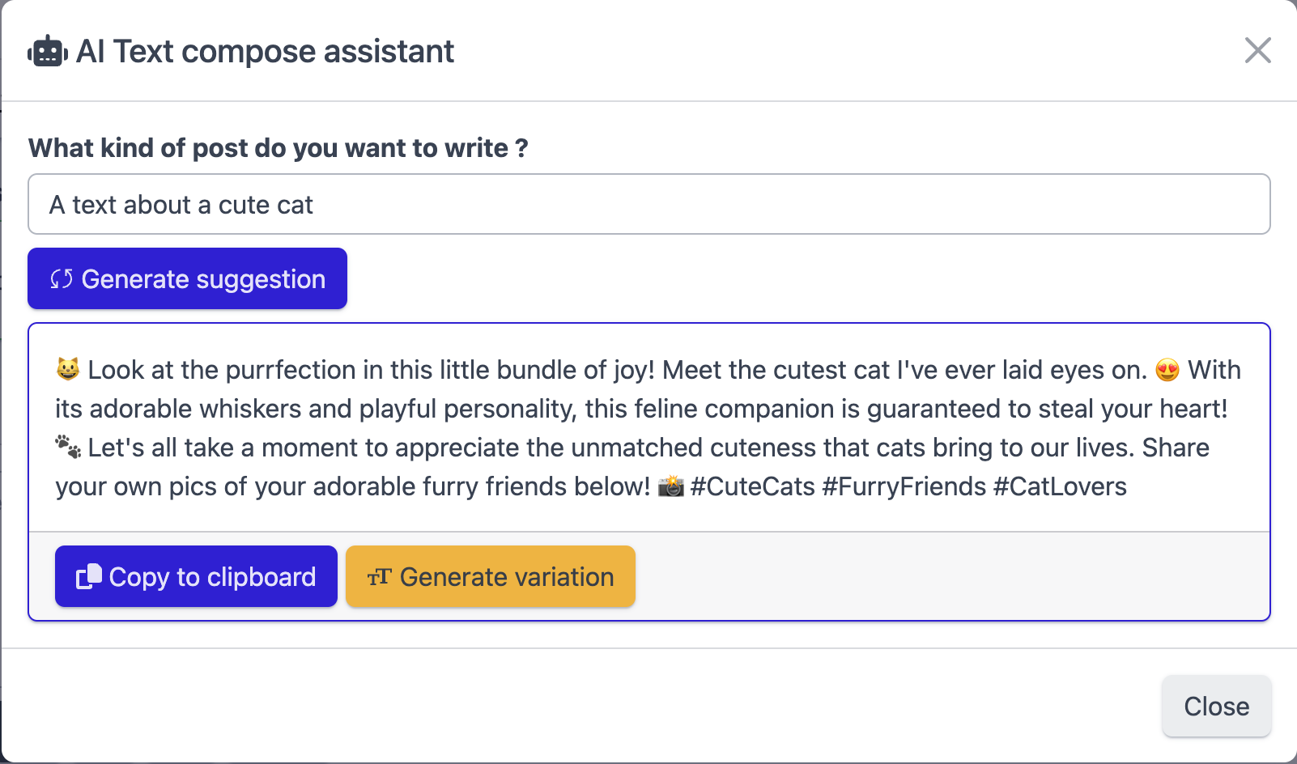Image resolution: width=1297 pixels, height=764 pixels.
Task: Focus the post description input field
Action: click(648, 204)
